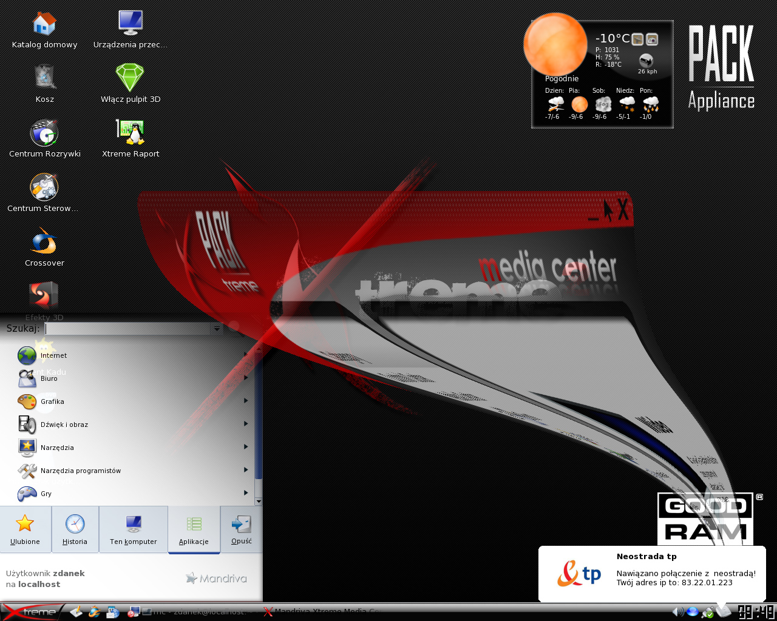Screen dimensions: 777x621
Task: Select the Aplikacje tab
Action: [x=194, y=529]
